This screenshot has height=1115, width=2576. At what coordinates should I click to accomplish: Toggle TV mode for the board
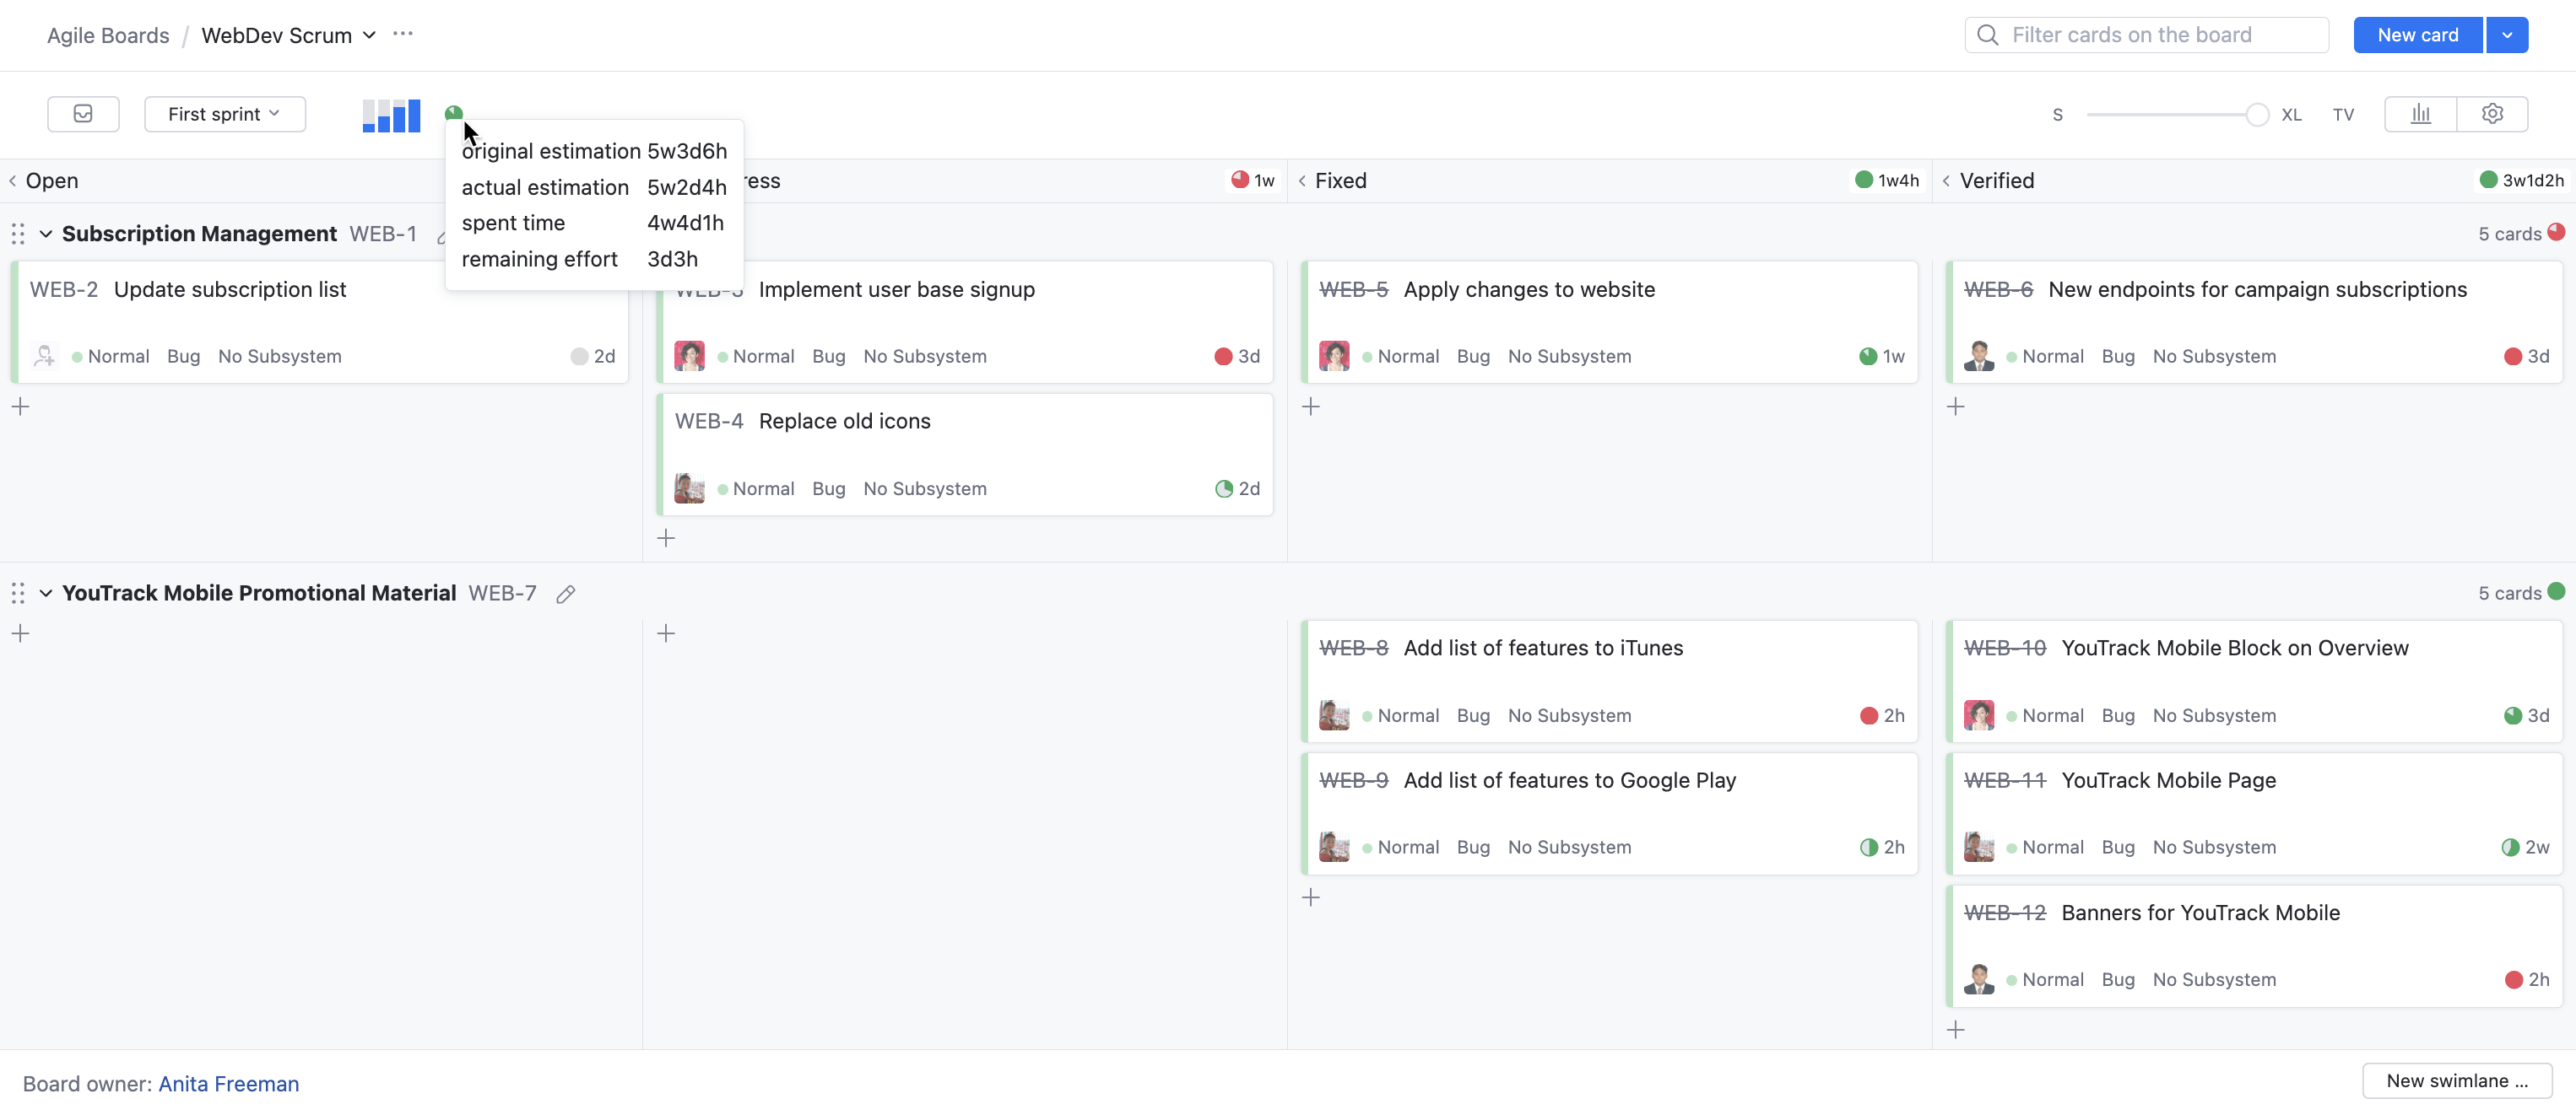click(2343, 115)
